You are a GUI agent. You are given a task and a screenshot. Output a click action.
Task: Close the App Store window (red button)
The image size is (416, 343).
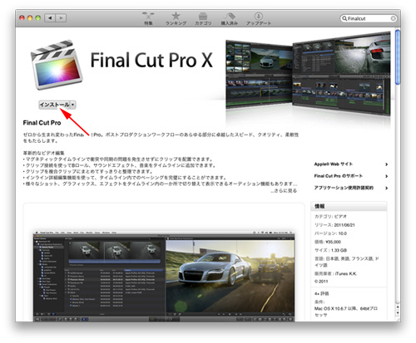tap(22, 18)
